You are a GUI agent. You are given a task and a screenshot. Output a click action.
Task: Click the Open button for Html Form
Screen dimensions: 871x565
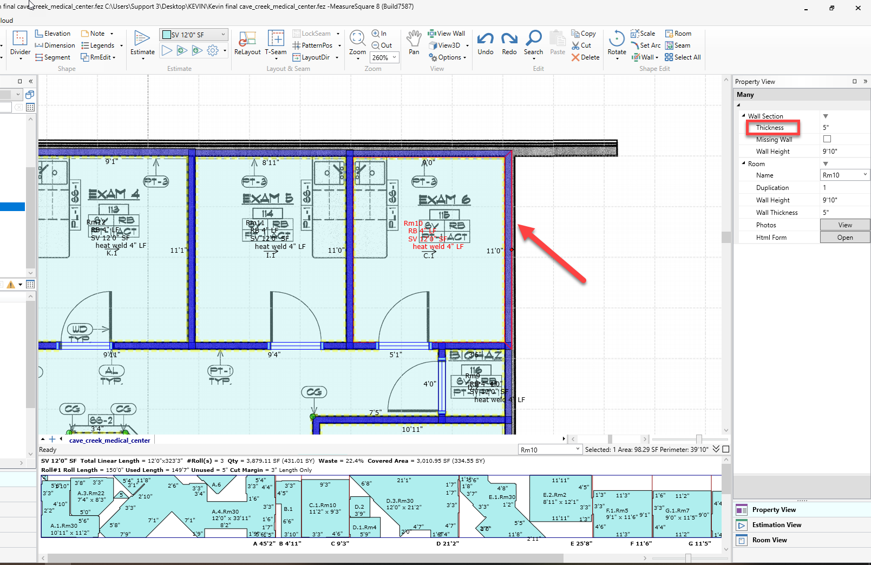[x=845, y=237]
